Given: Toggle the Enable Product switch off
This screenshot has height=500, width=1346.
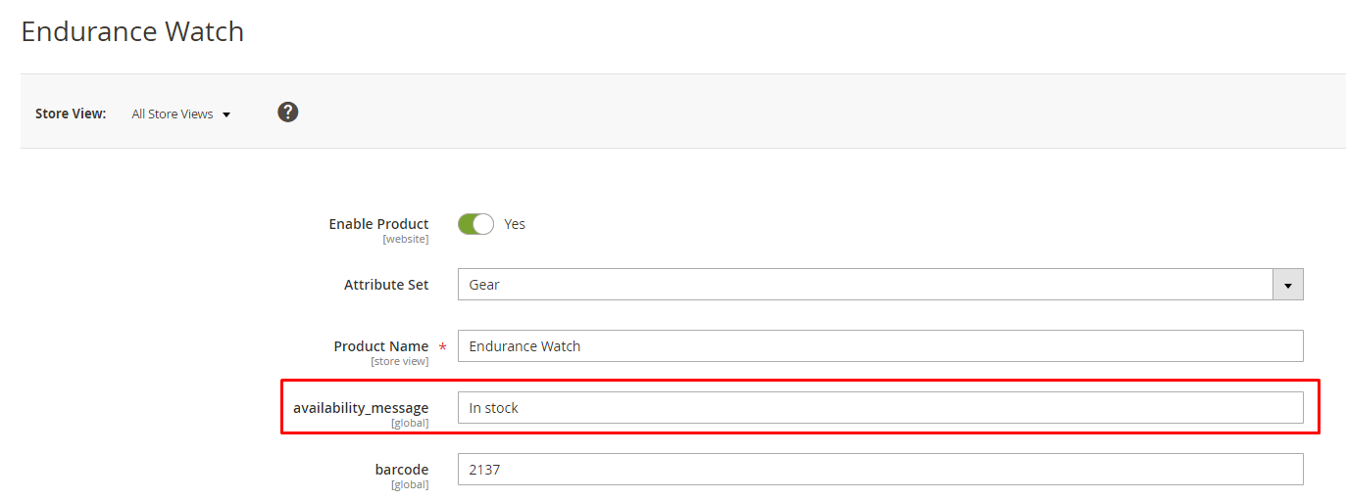Looking at the screenshot, I should coord(475,224).
